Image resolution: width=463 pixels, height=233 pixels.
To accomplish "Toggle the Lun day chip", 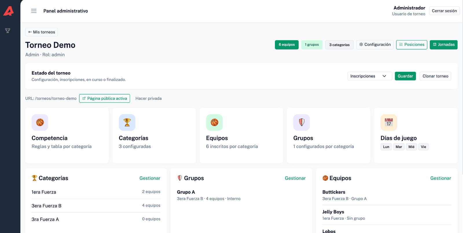I will coord(386,147).
